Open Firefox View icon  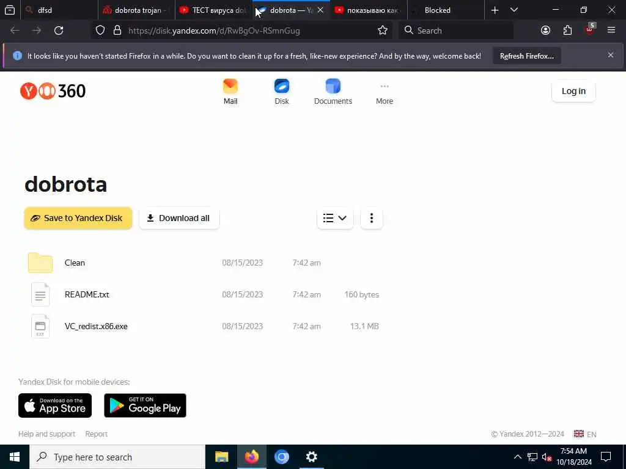(x=10, y=10)
